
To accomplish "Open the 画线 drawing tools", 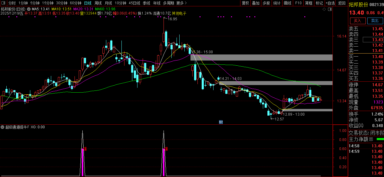I will pyautogui.click(x=287, y=3).
